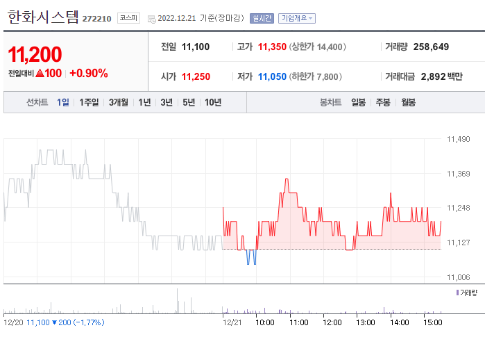The height and width of the screenshot is (337, 485).
Task: Click the 고가 value 11,350
Action: pyautogui.click(x=272, y=47)
